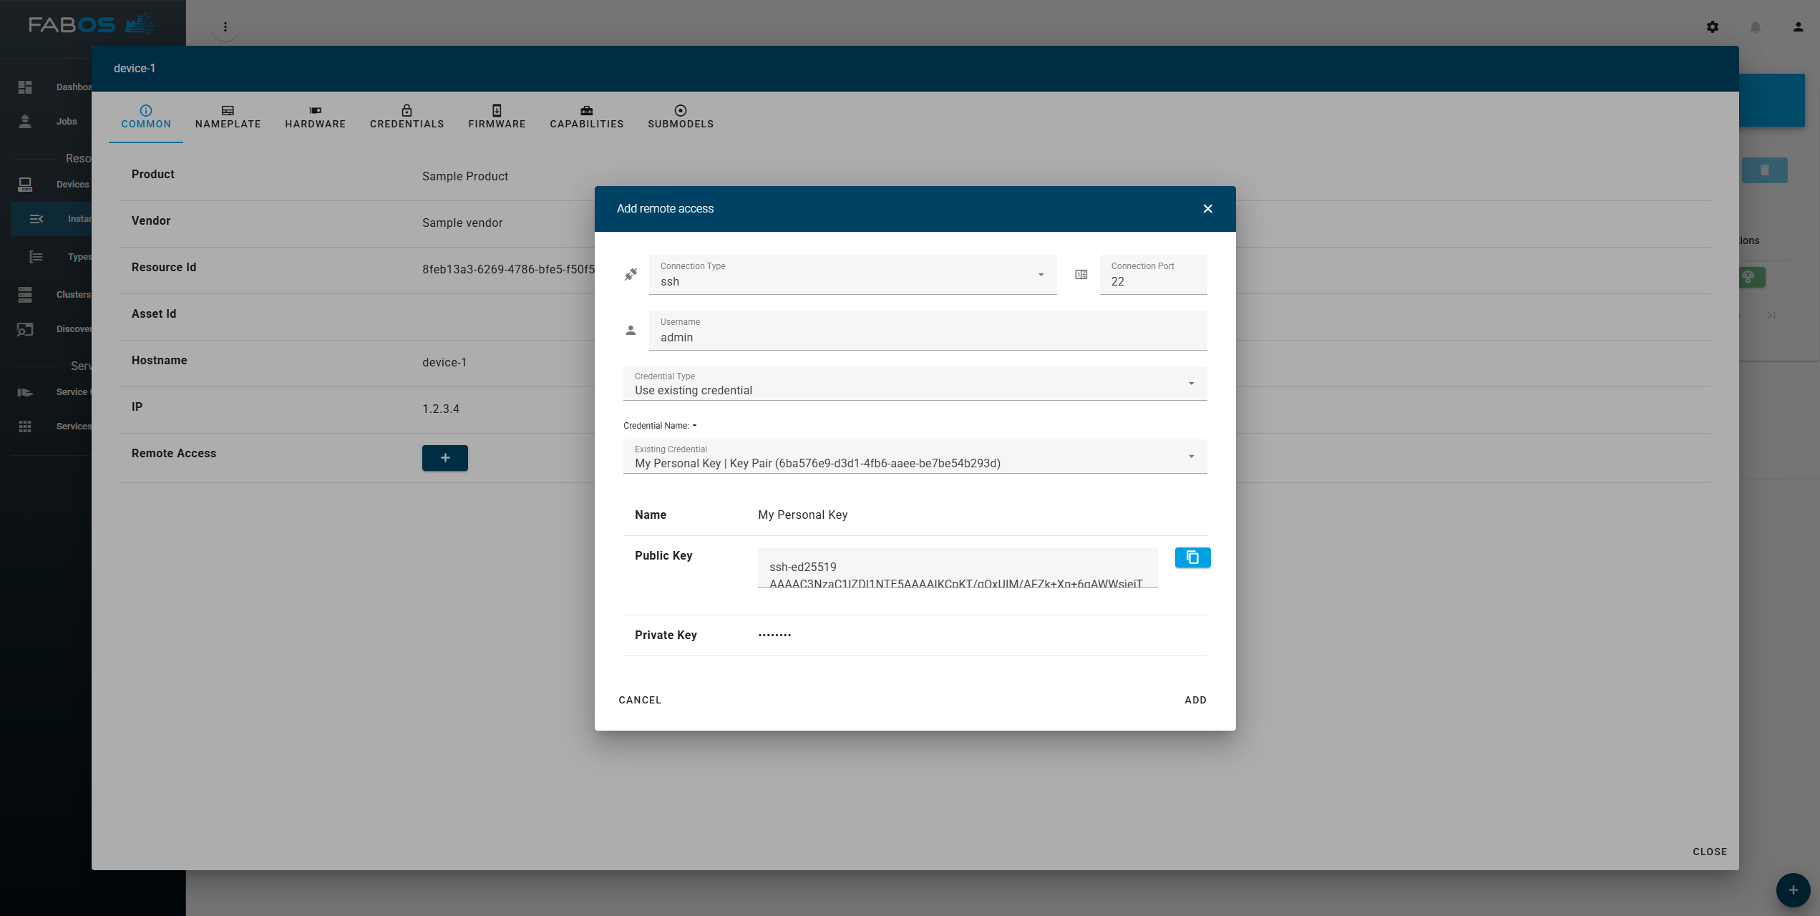Click the ADD button in dialog

click(x=1195, y=700)
